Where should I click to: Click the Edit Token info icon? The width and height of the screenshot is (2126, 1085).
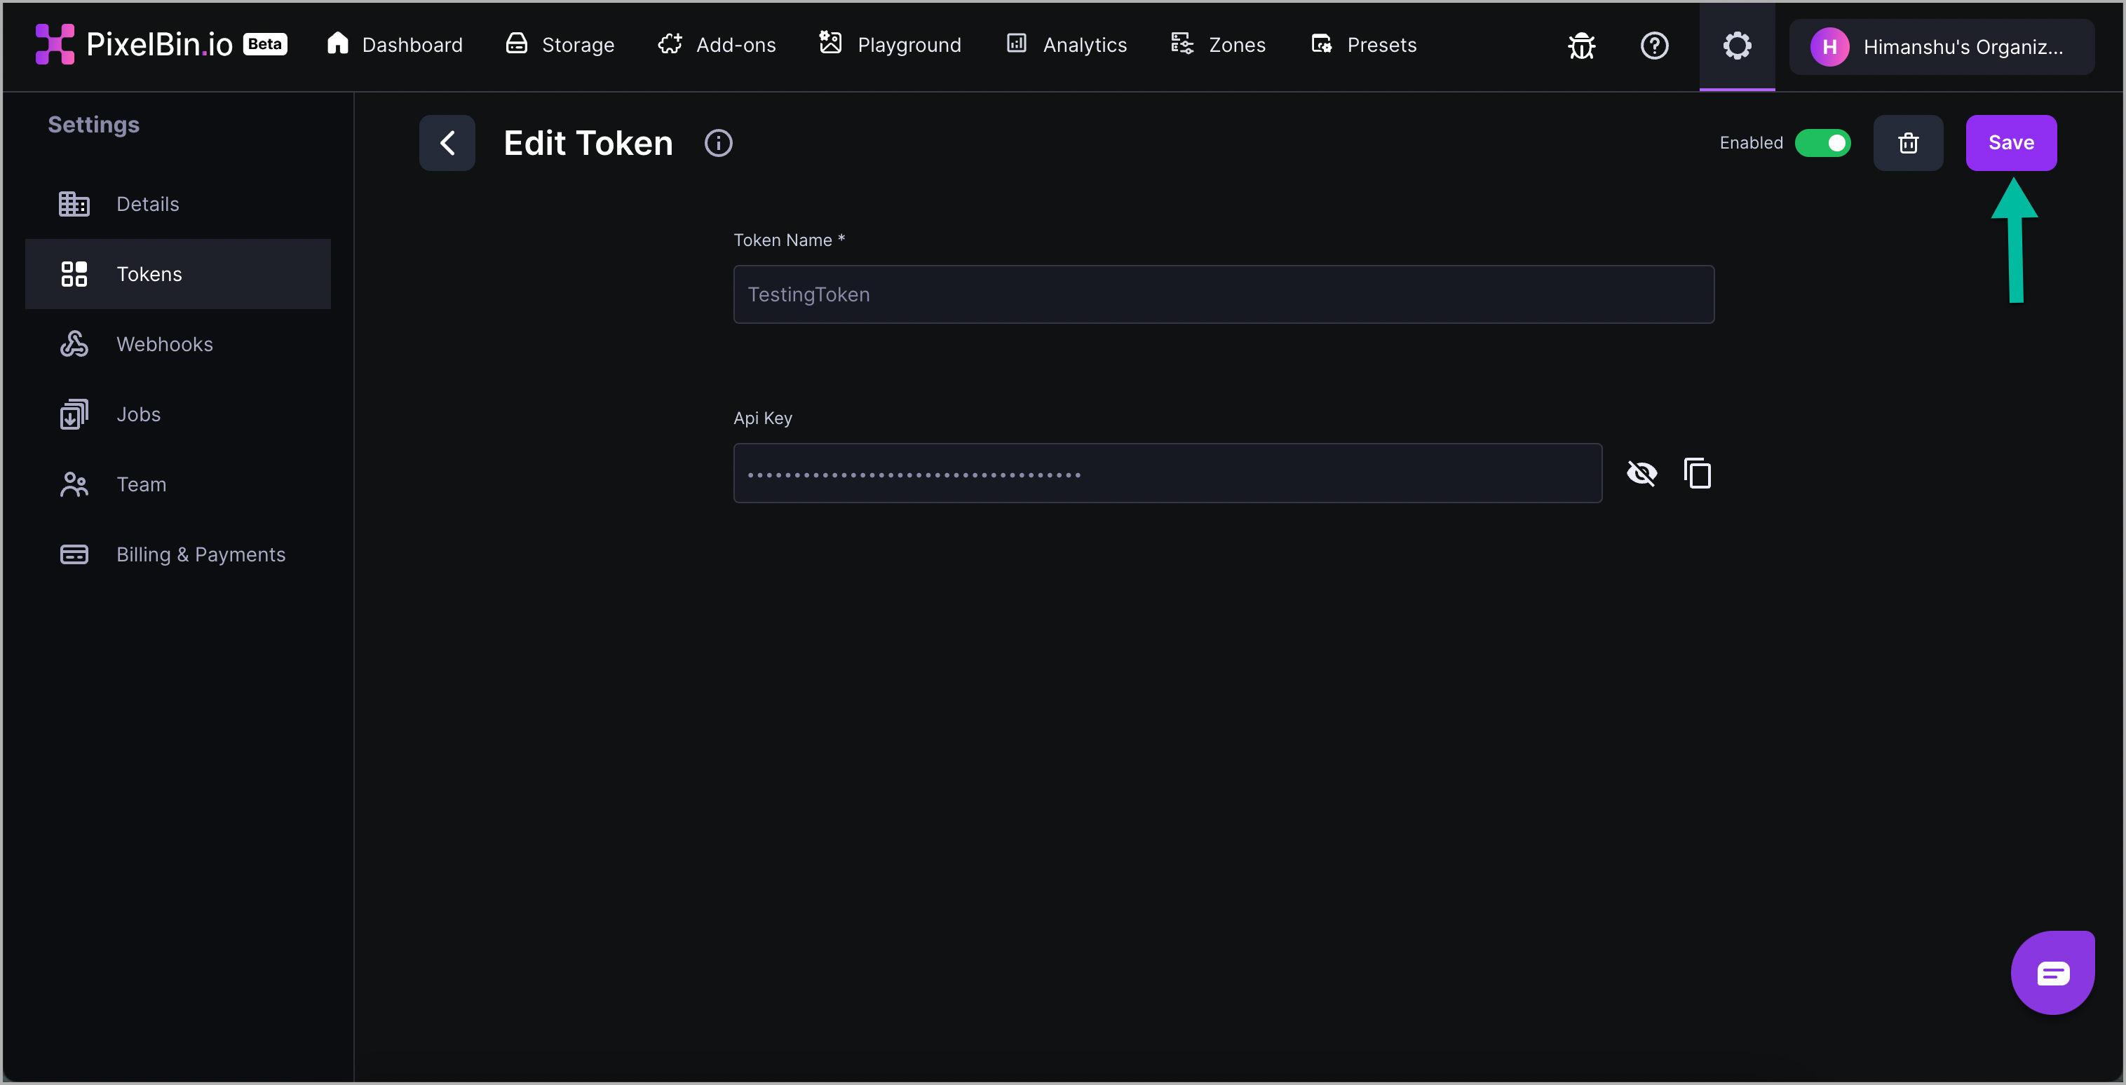718,143
